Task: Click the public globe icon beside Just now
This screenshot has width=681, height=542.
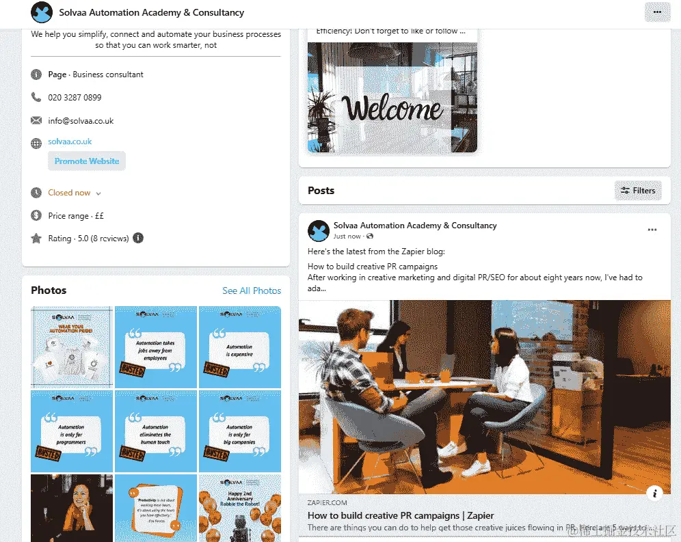Action: 370,236
